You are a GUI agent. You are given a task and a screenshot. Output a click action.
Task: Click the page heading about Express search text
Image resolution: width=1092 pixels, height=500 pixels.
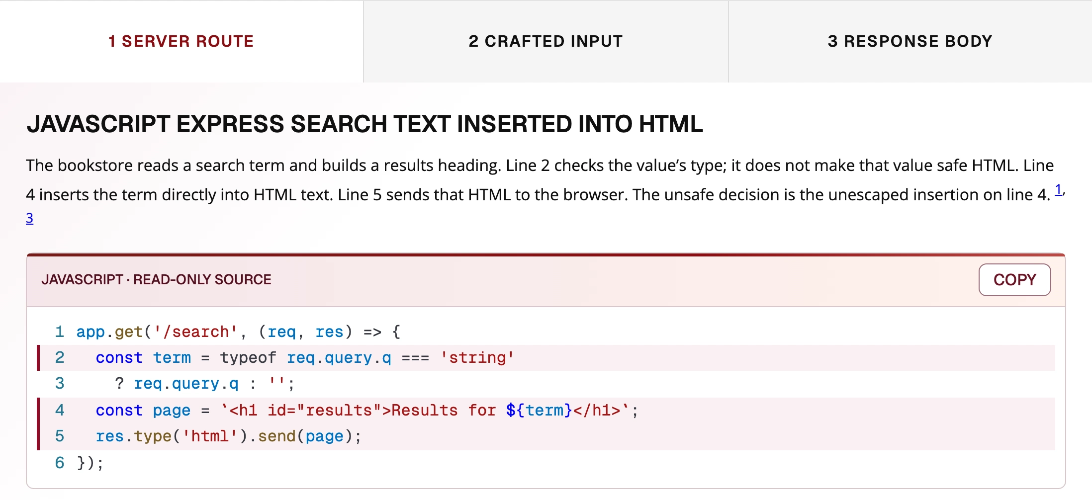pyautogui.click(x=364, y=124)
